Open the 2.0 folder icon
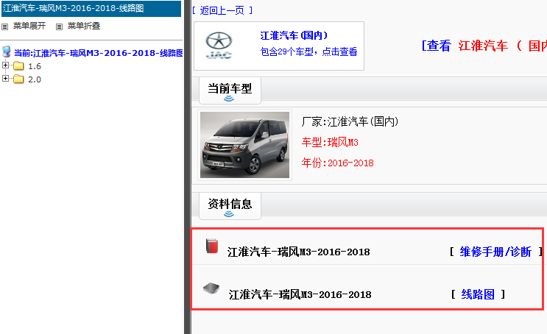 point(18,79)
